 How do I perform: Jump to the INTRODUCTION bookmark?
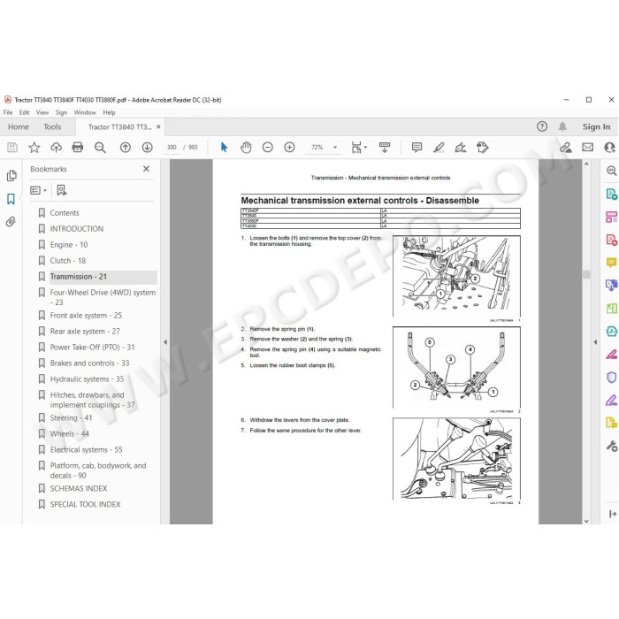pyautogui.click(x=77, y=229)
